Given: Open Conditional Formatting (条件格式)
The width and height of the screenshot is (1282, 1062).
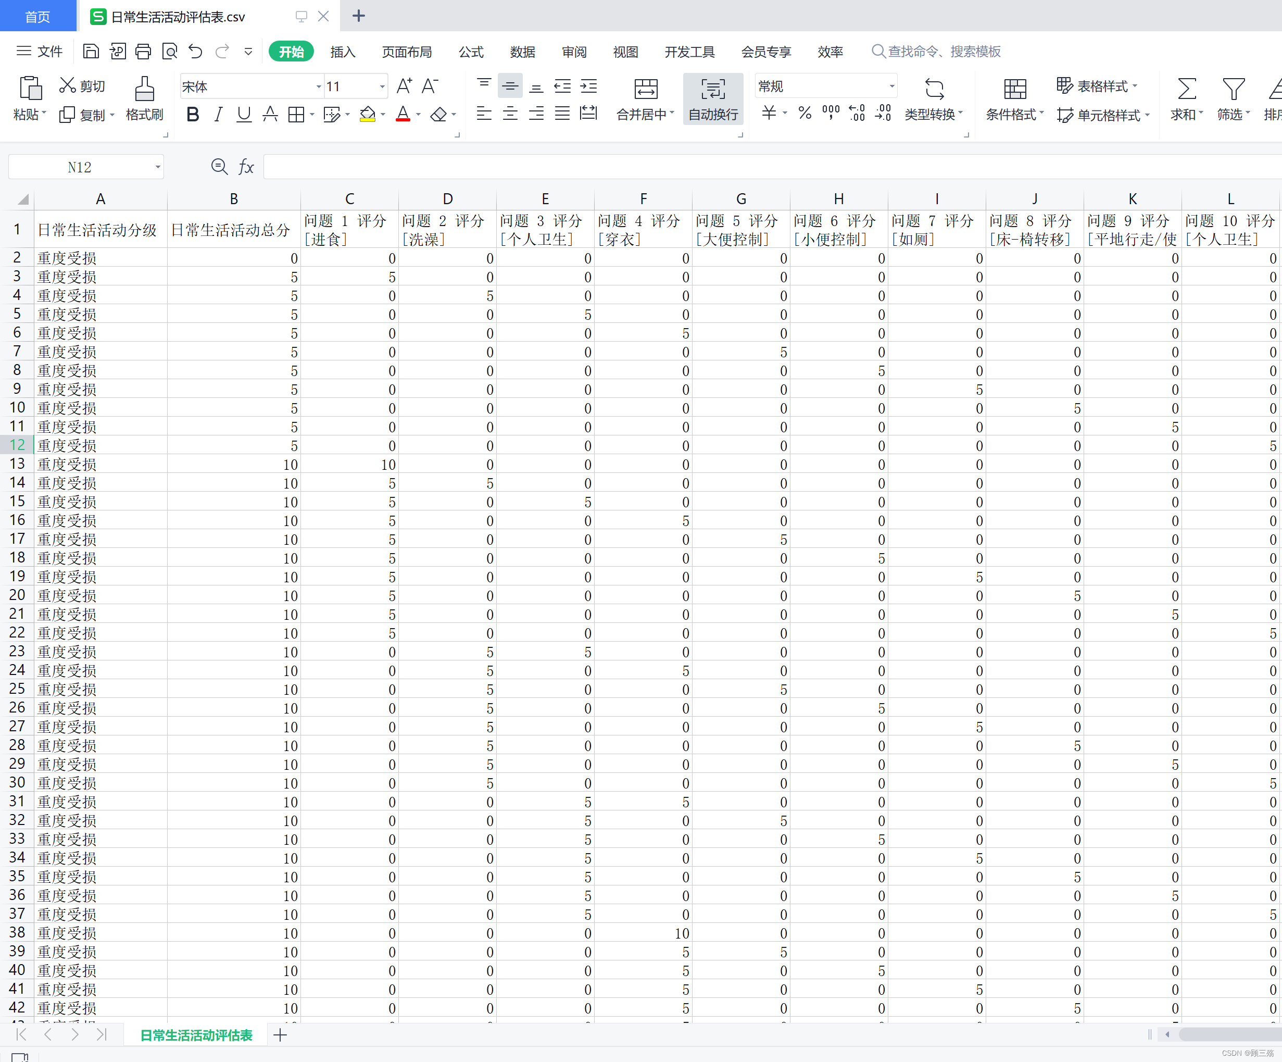Looking at the screenshot, I should (1014, 99).
